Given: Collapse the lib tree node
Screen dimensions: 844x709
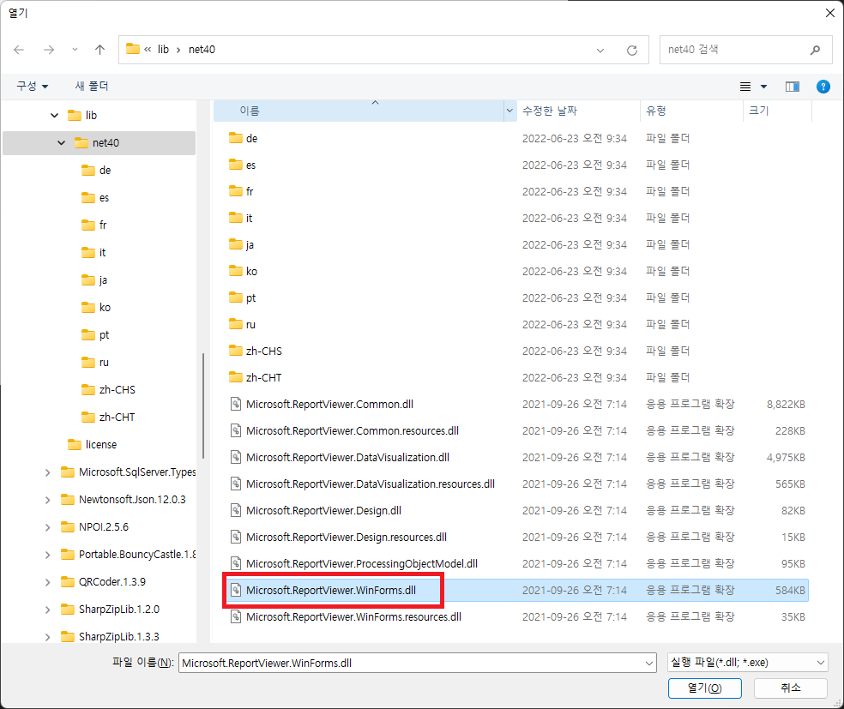Looking at the screenshot, I should click(x=54, y=115).
